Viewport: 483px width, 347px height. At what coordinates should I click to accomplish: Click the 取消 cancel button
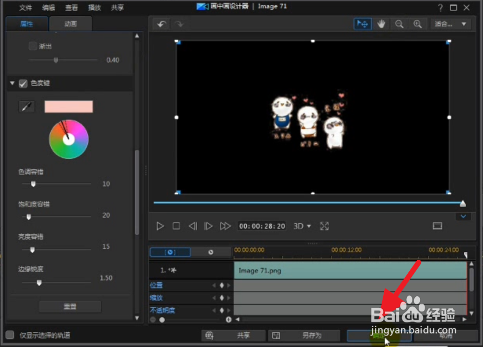(446, 336)
